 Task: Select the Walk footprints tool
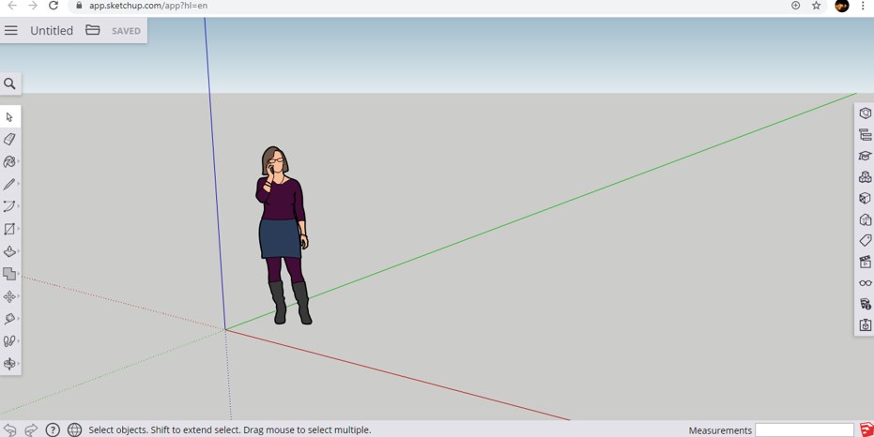[x=9, y=340]
